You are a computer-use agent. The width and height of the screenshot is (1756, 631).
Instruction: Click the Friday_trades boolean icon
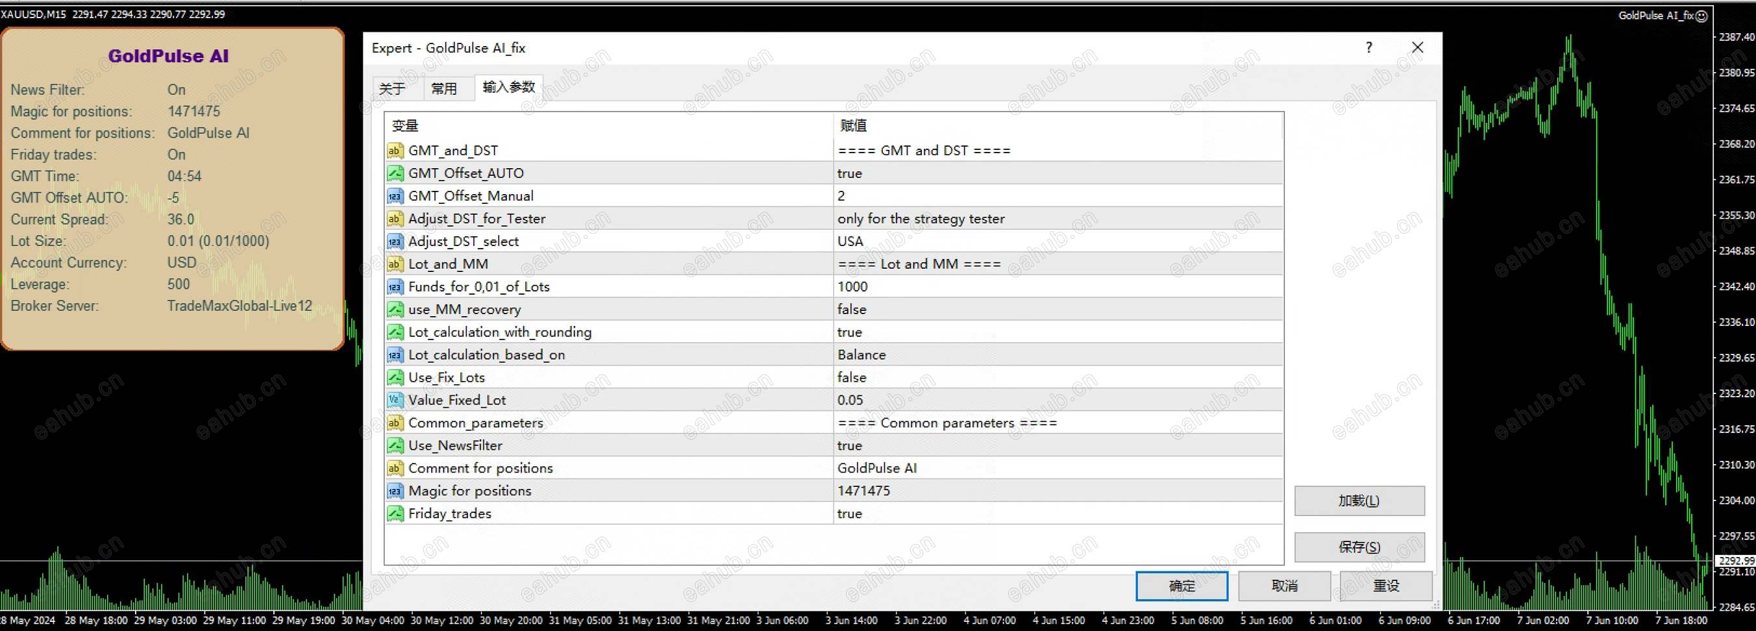(x=395, y=513)
